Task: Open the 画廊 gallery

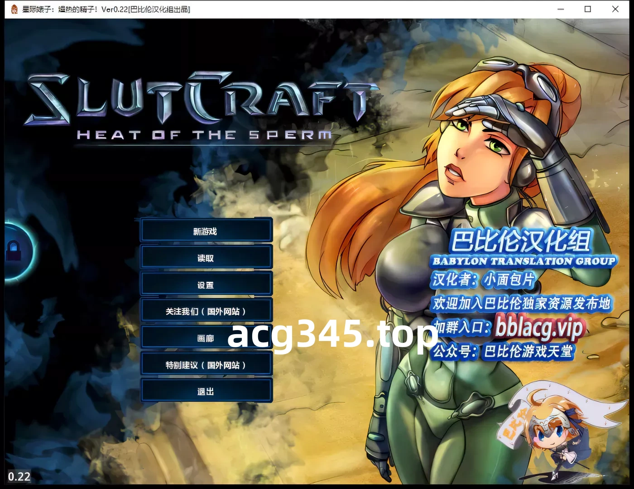Action: (206, 338)
